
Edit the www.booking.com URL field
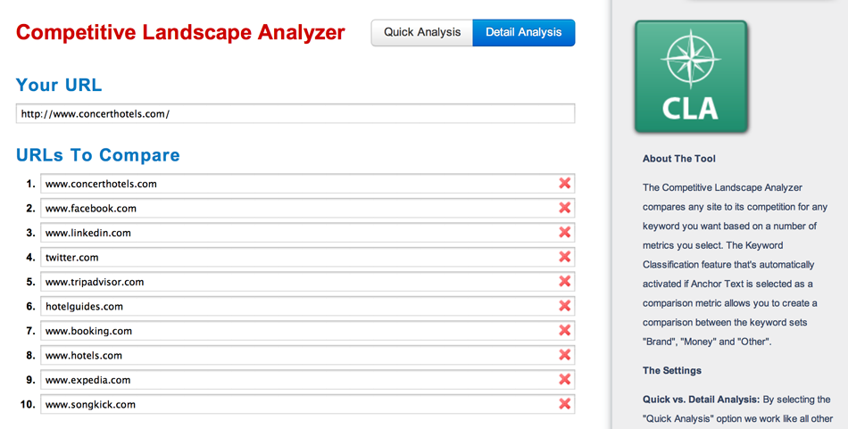coord(307,331)
